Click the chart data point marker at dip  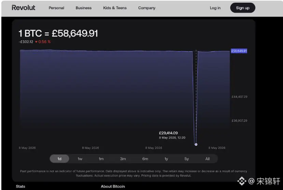(196, 144)
